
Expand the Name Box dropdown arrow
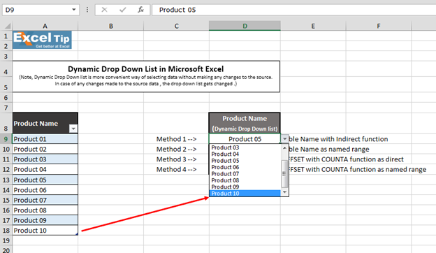73,10
